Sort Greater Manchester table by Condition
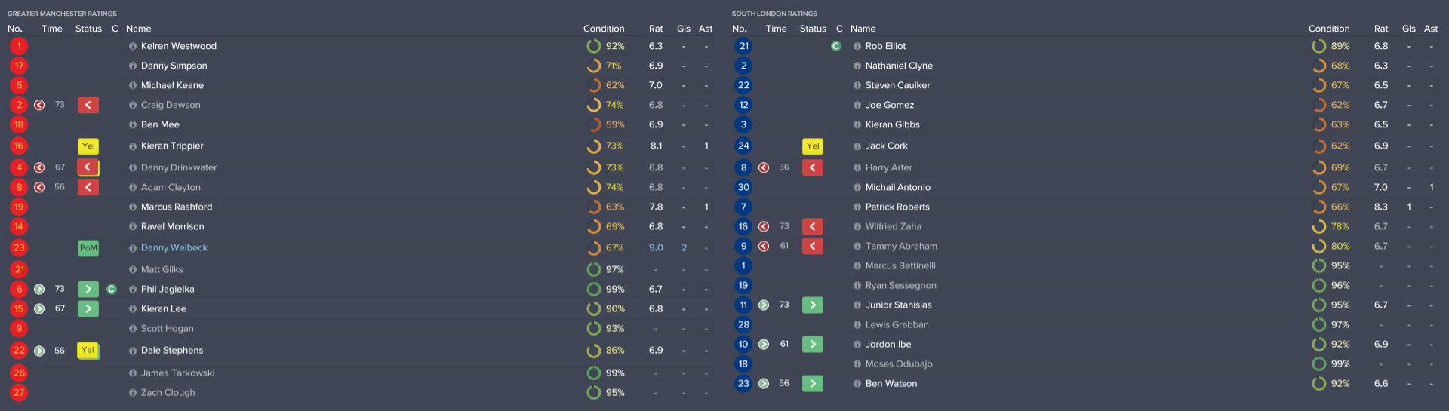 (603, 29)
